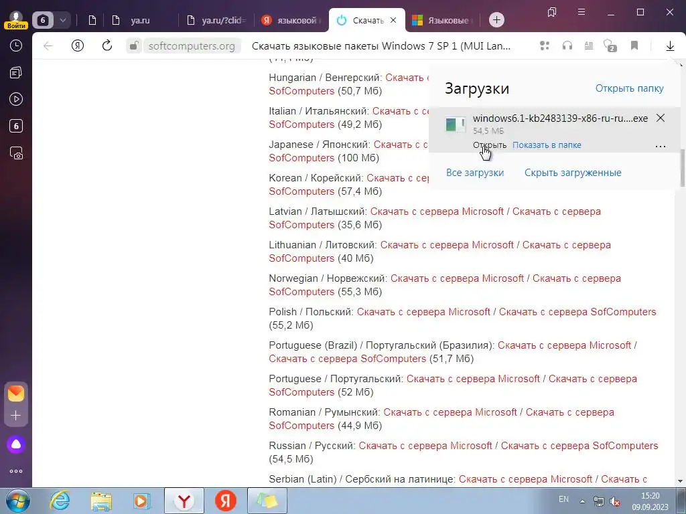Switch to the ya.ru/?clid= tab
Image resolution: width=686 pixels, height=514 pixels.
point(216,20)
